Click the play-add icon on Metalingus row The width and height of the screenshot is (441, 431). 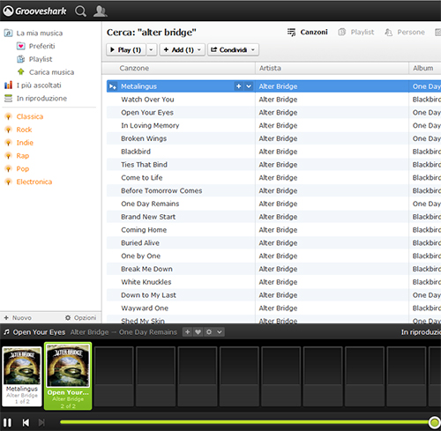(x=113, y=86)
